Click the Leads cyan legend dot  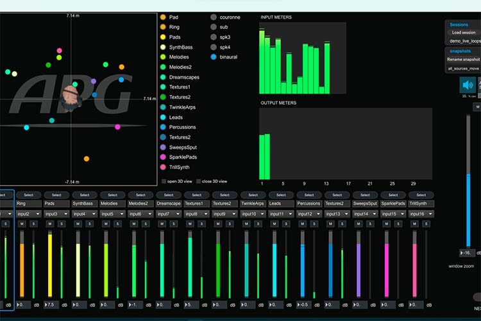(163, 117)
